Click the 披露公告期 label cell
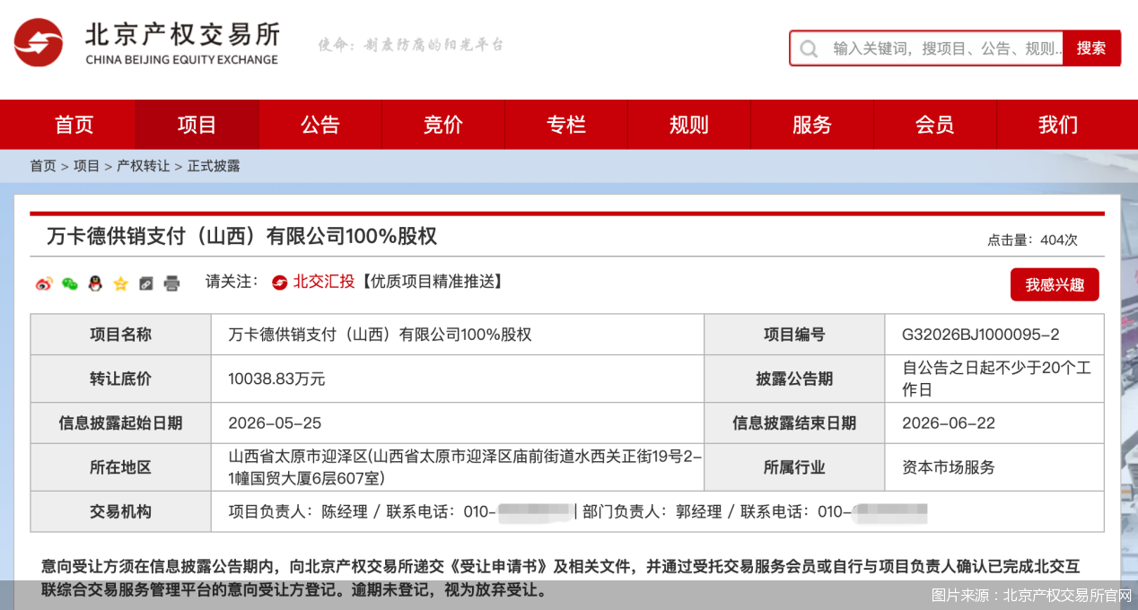This screenshot has width=1138, height=610. (794, 379)
